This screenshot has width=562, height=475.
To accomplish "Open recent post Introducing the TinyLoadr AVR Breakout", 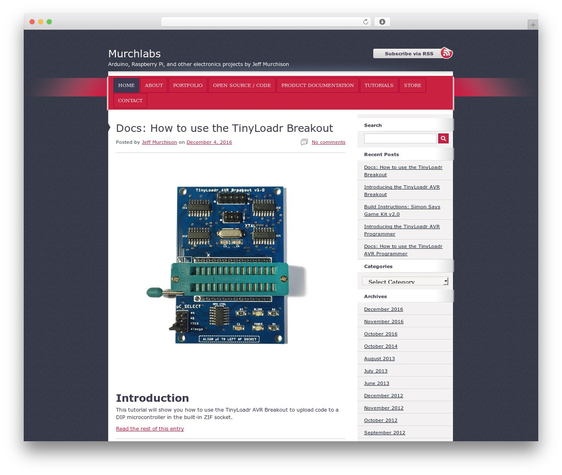I will [x=402, y=191].
